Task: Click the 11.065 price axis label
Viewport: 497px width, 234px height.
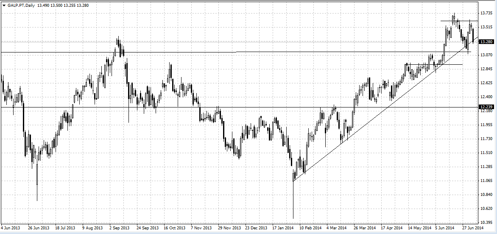Action: [486, 181]
